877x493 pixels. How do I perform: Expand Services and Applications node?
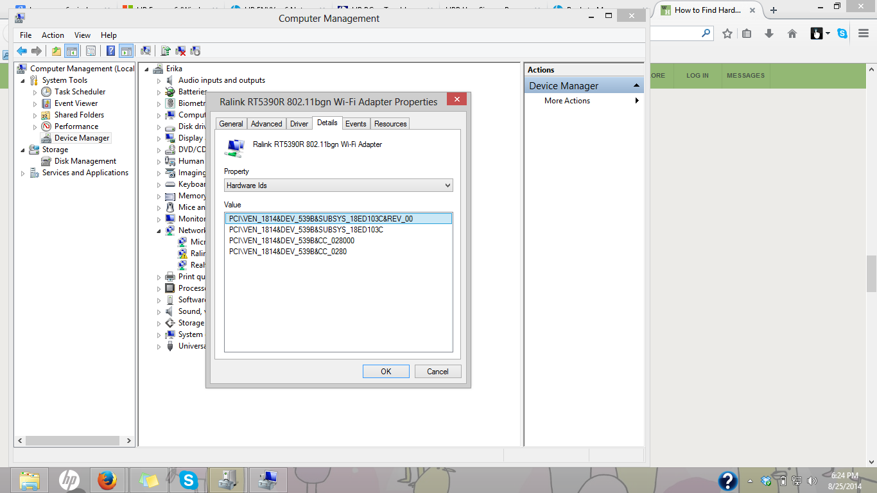click(x=23, y=173)
